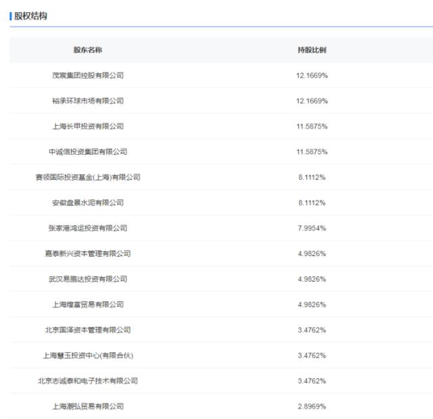Viewport: 433px width, 419px height.
Task: Select 赛领国际投资基金(上海)有限公司
Action: 88,177
